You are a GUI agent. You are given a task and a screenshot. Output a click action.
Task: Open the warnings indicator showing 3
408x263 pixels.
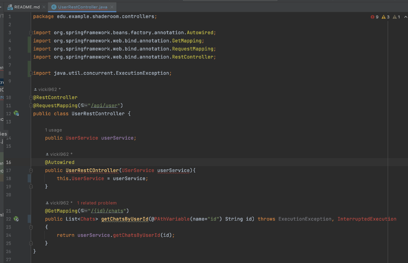tap(385, 17)
